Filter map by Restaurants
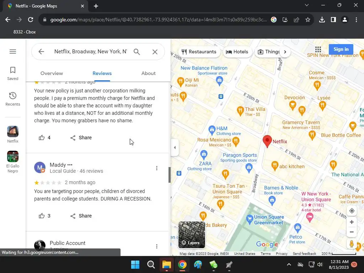The image size is (364, 273). click(199, 52)
